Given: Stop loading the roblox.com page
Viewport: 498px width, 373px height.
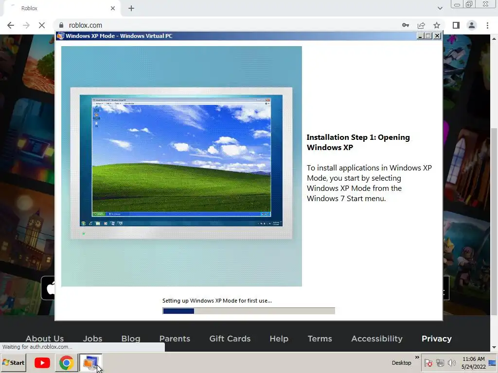Looking at the screenshot, I should coord(42,25).
